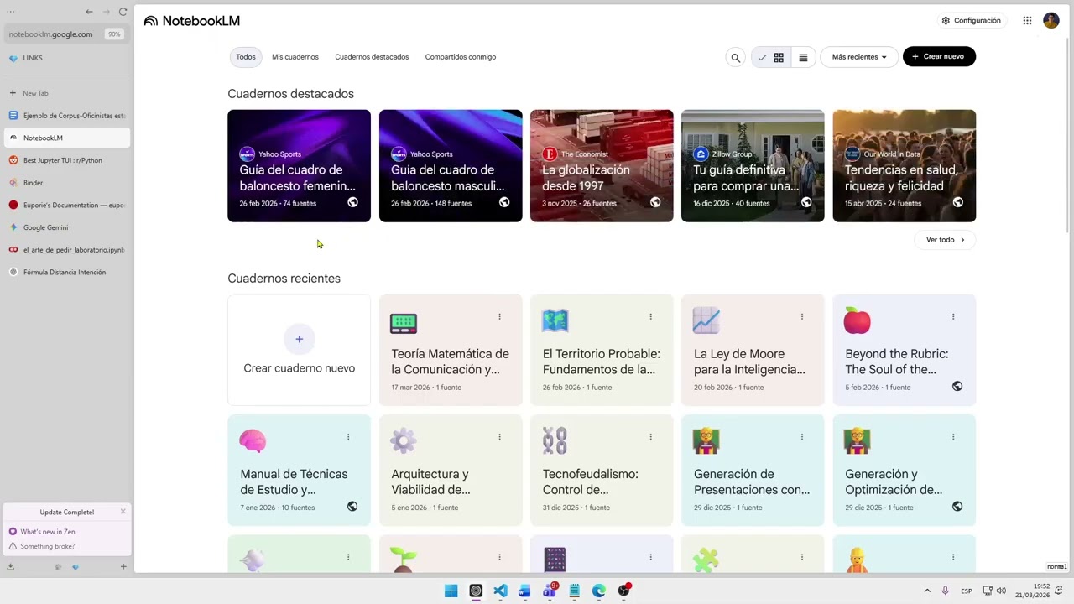The height and width of the screenshot is (604, 1074).
Task: Switch to Euporie's Documentation tab
Action: [67, 205]
